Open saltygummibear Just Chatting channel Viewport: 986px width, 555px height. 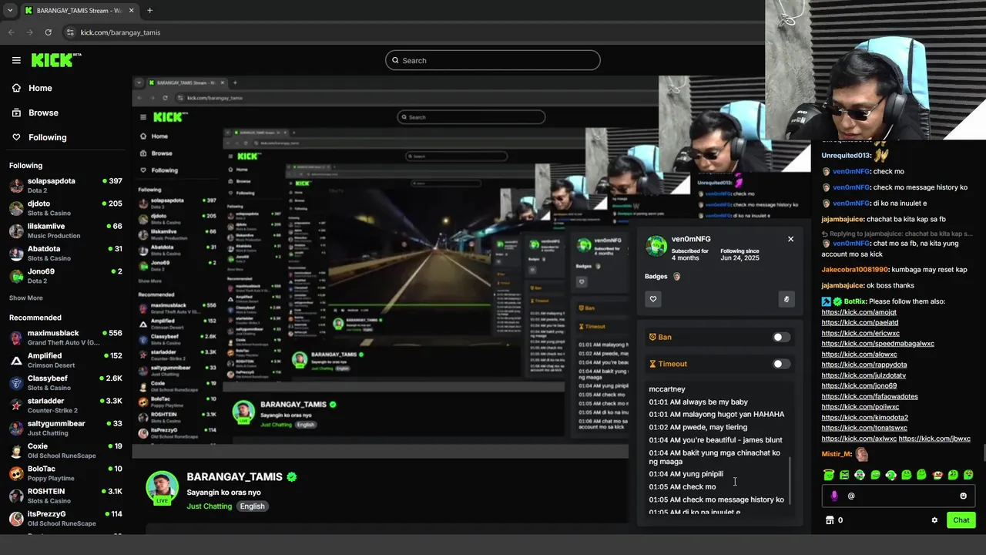click(x=65, y=428)
